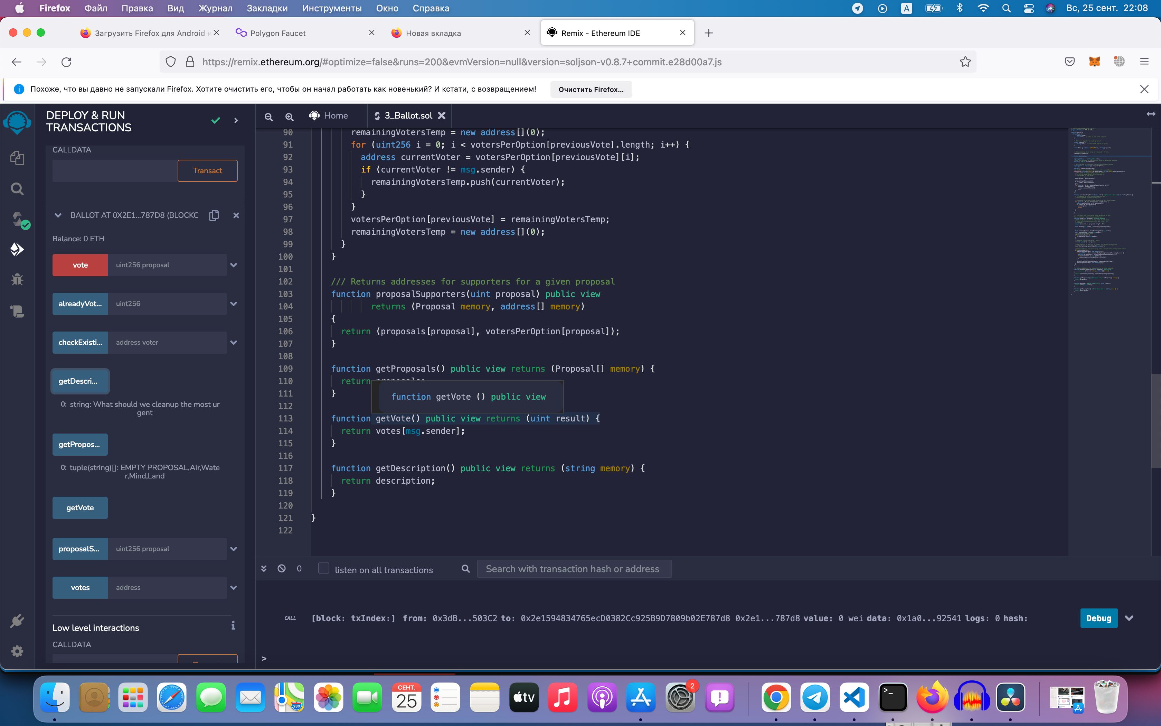Open Visual Studio Code from the Dock
Viewport: 1161px width, 726px height.
(x=854, y=697)
